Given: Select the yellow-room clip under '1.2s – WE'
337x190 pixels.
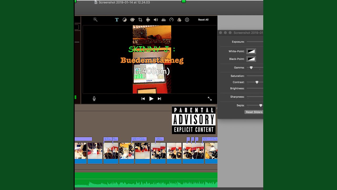Looking at the screenshot, I should pos(127,153).
